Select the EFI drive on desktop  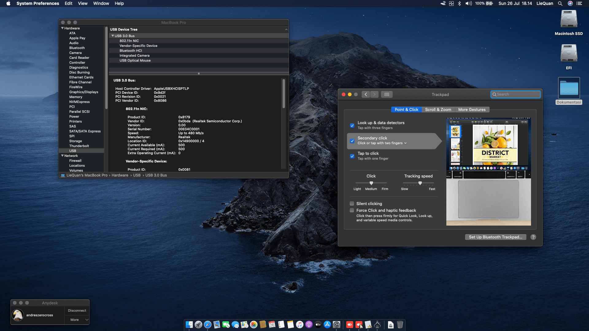coord(569,53)
